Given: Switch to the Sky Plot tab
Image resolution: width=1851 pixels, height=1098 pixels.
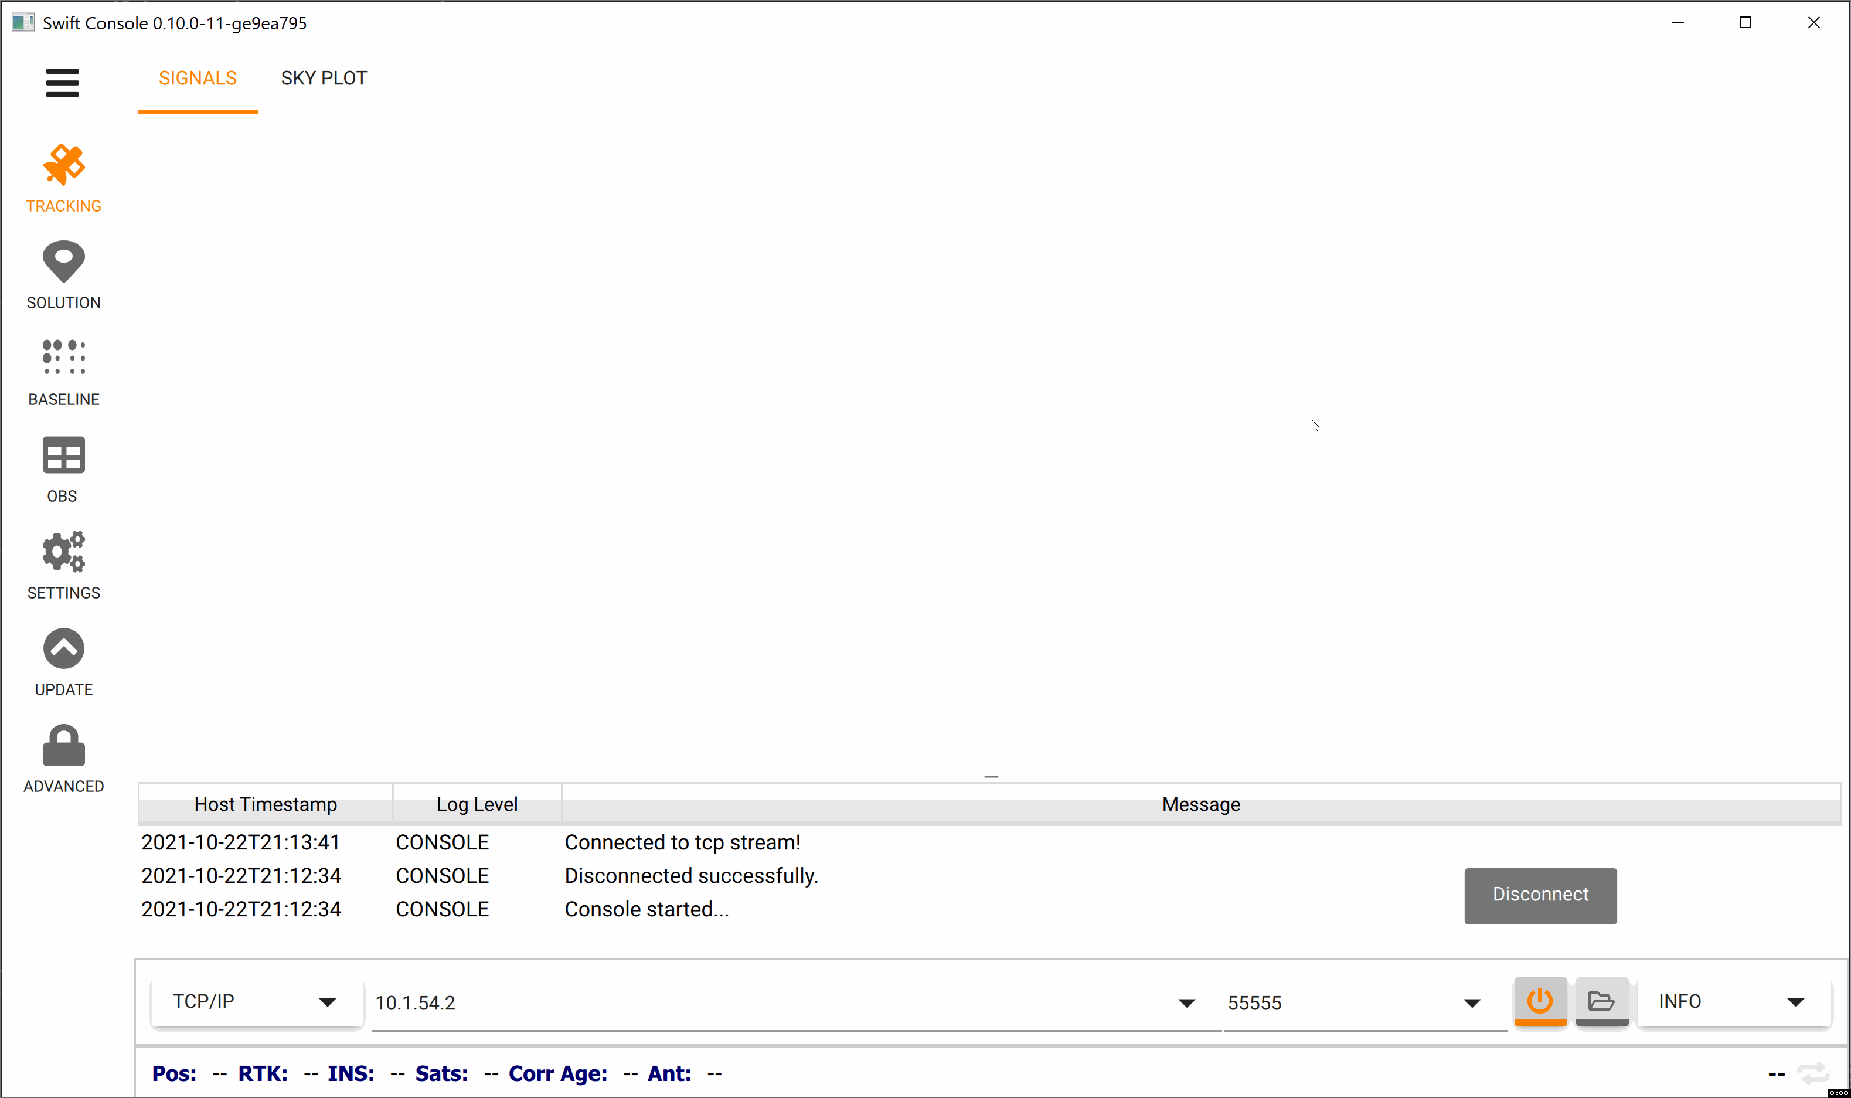Looking at the screenshot, I should [324, 79].
